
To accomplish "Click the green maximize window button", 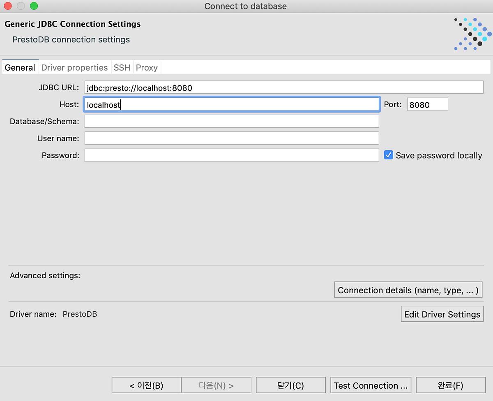I will point(34,6).
